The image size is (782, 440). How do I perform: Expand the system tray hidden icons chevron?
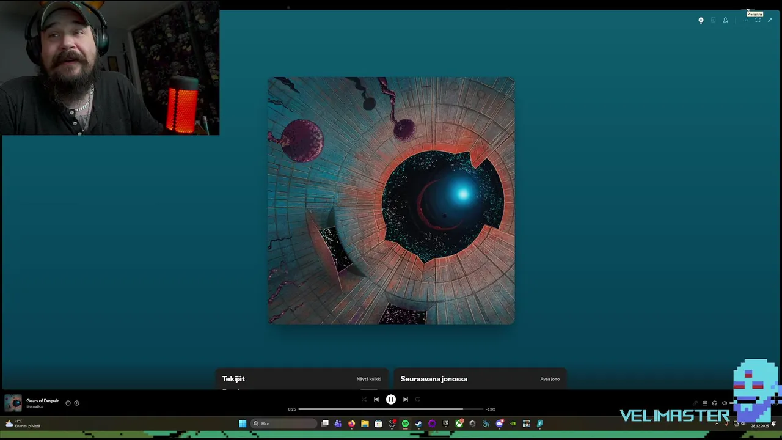point(717,424)
